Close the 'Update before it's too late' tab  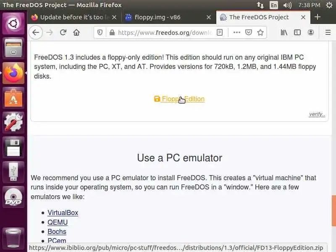pyautogui.click(x=114, y=17)
